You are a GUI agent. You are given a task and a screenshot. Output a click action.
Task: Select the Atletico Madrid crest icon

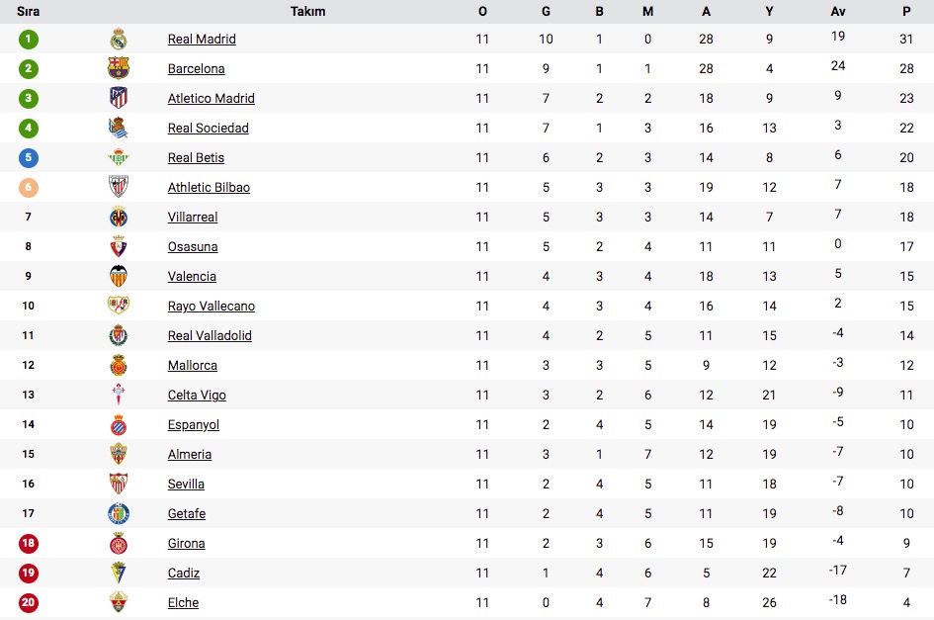[119, 98]
